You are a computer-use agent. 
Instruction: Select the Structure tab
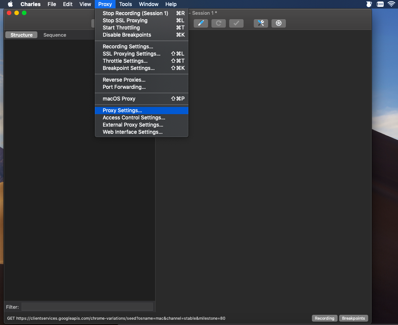tap(22, 35)
